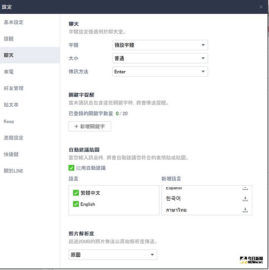Download the ภาษาไทย language pack
This screenshot has height=270, width=269.
245,210
